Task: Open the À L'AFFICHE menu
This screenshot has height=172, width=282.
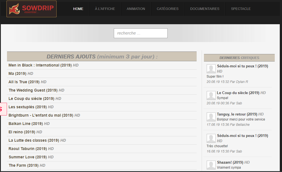Action: 105,9
